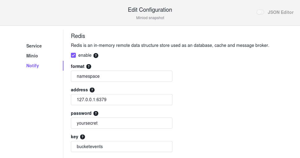Click the enable label text
300x158 pixels.
(x=85, y=55)
